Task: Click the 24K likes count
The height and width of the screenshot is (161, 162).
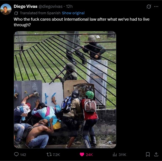Action: (x=89, y=155)
